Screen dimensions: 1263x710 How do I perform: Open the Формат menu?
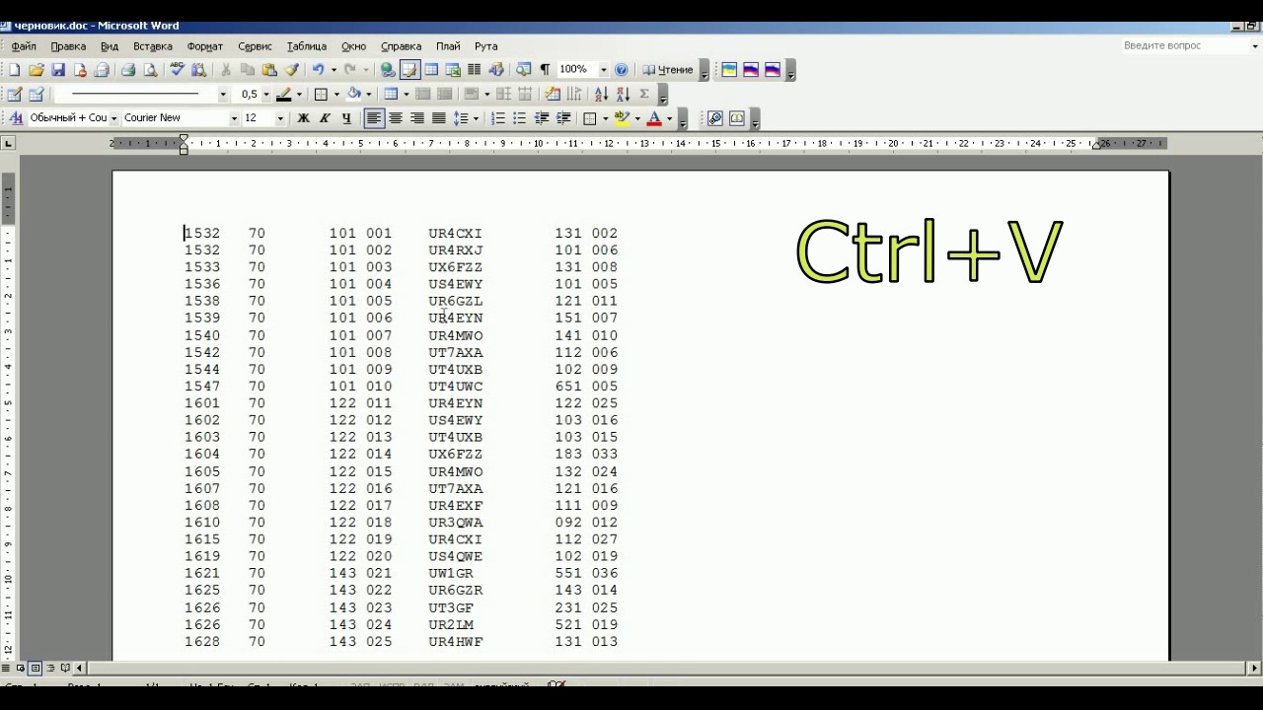205,46
